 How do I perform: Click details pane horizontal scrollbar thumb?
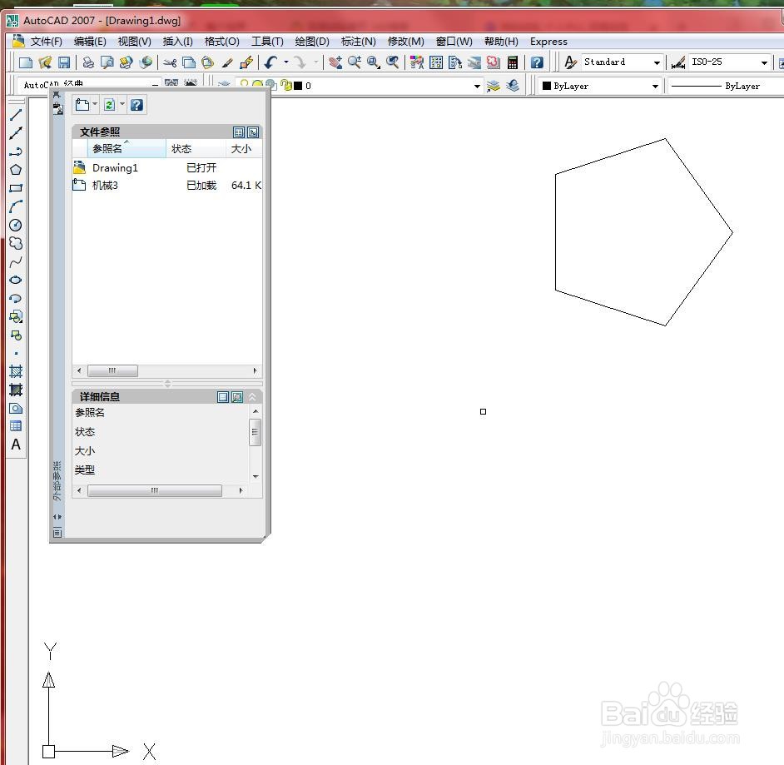click(x=155, y=491)
